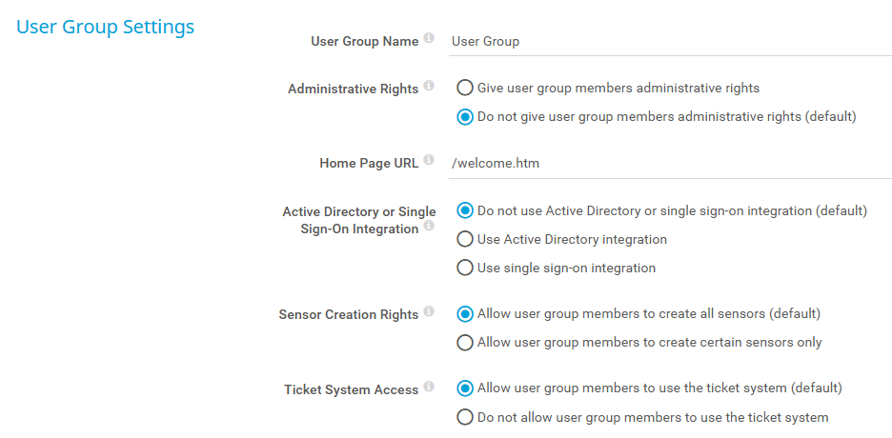The image size is (892, 438).
Task: Click the User Group Settings heading
Action: coord(106,27)
